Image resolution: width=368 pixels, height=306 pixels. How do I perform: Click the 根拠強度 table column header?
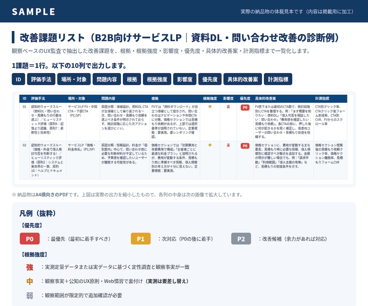point(210,99)
